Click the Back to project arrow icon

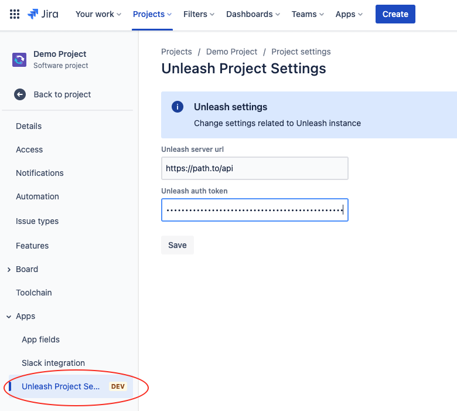click(x=20, y=94)
